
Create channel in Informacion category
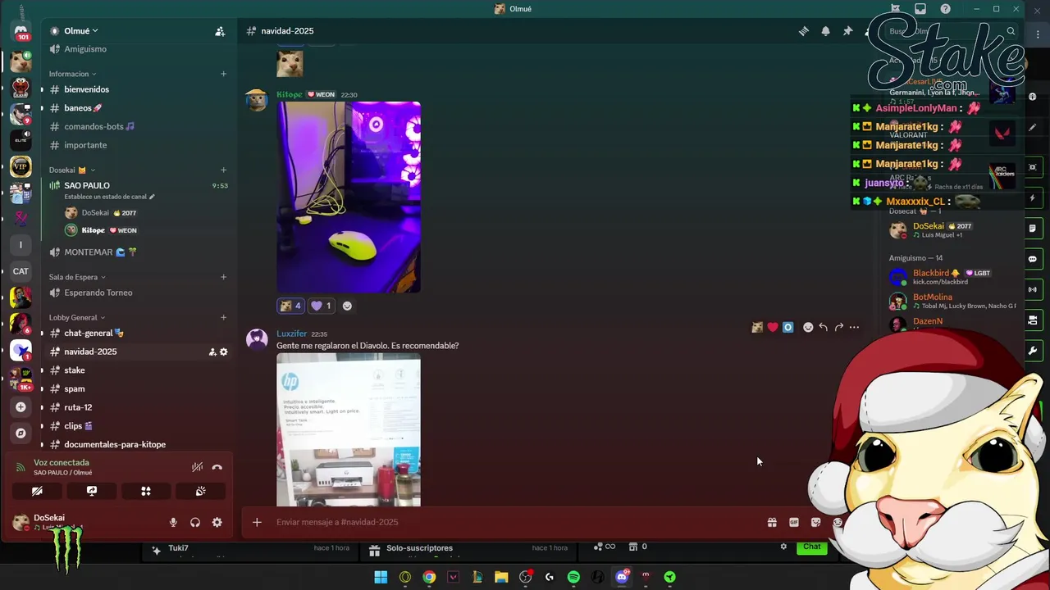point(223,74)
